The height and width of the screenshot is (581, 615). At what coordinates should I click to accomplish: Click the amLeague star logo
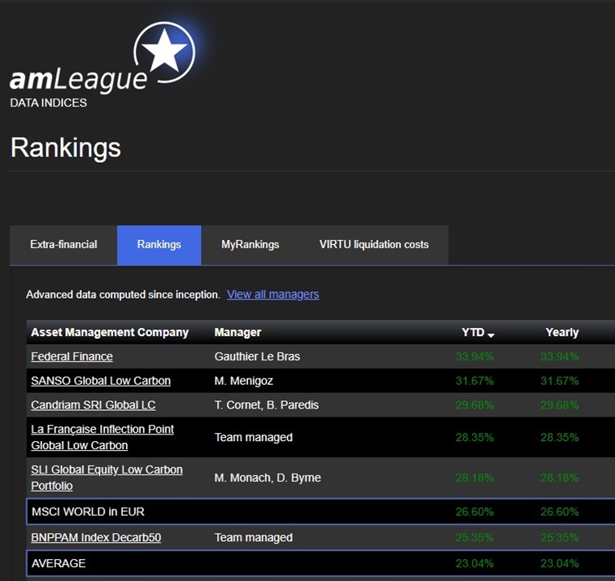[x=164, y=52]
